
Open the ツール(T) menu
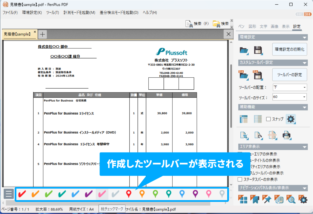52,13
